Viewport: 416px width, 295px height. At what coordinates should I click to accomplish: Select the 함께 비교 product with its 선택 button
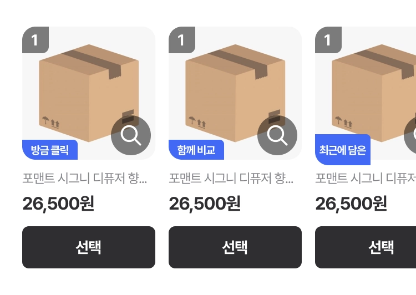point(235,247)
